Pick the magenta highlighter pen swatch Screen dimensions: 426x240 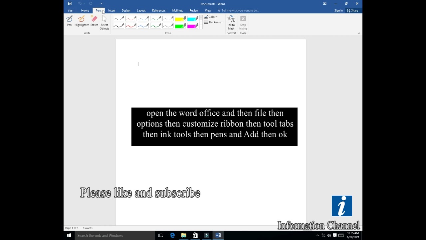[x=193, y=26]
